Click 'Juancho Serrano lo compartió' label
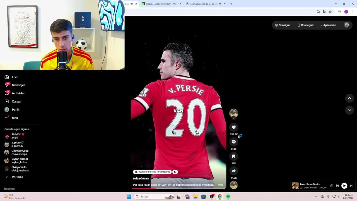Viewport: 357px width, 201px height. point(152,172)
